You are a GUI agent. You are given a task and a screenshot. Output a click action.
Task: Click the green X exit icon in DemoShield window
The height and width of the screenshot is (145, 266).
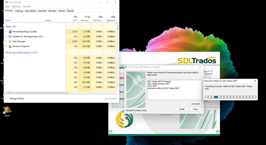pyautogui.click(x=218, y=132)
